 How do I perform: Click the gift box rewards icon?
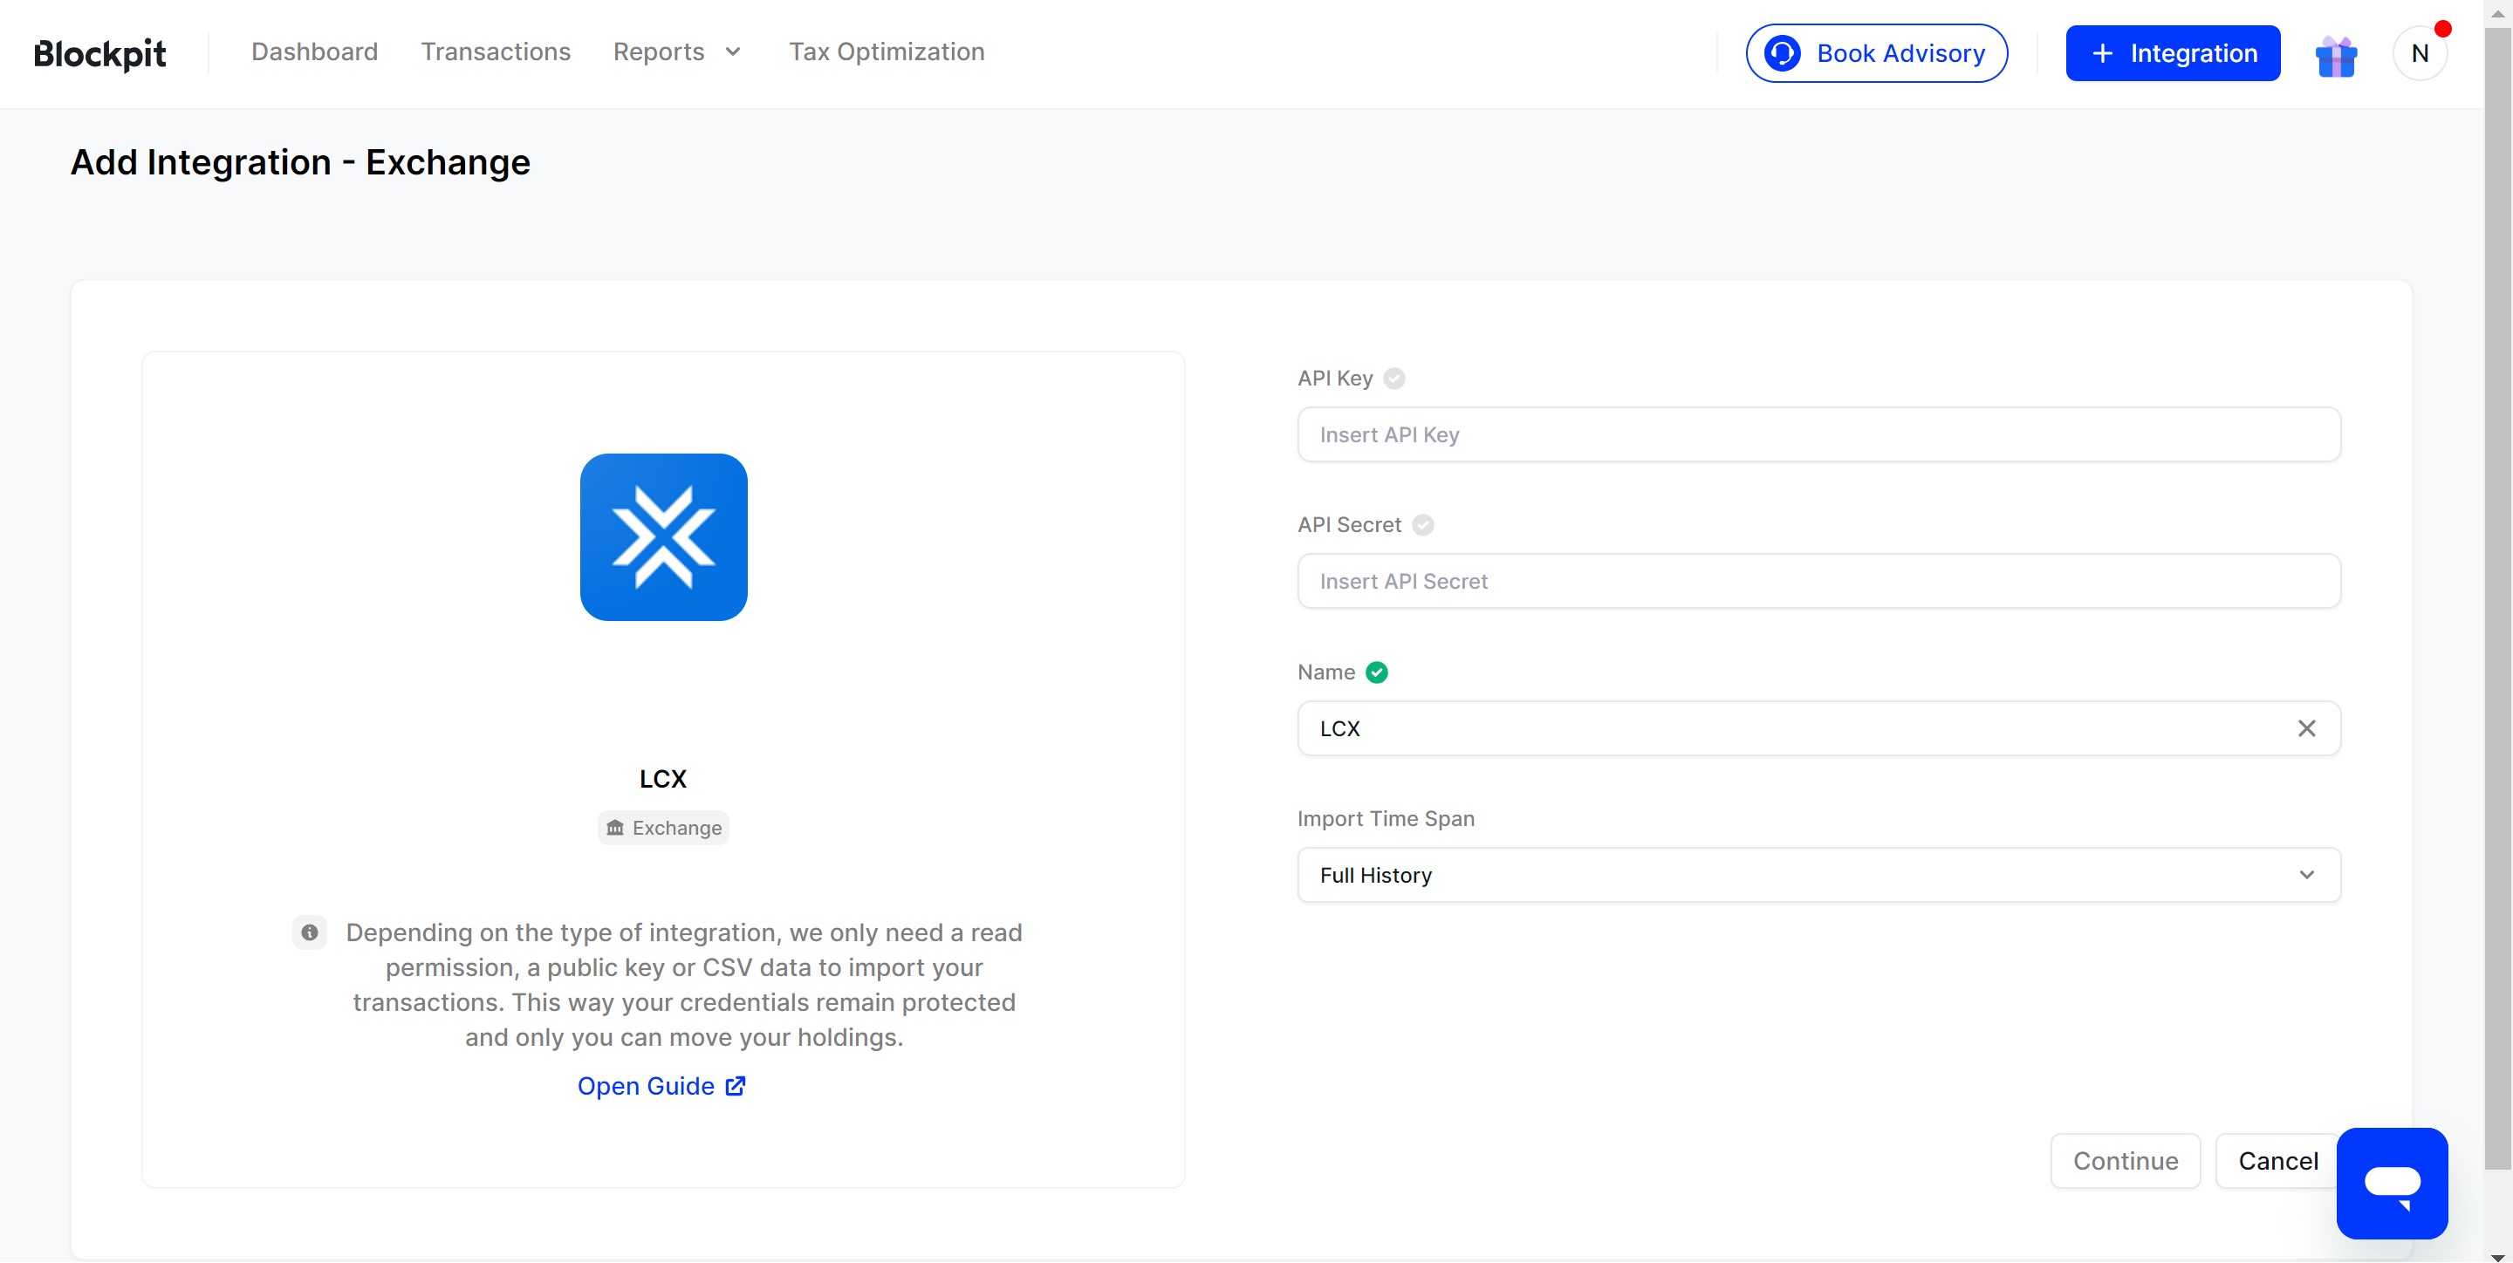pos(2336,56)
